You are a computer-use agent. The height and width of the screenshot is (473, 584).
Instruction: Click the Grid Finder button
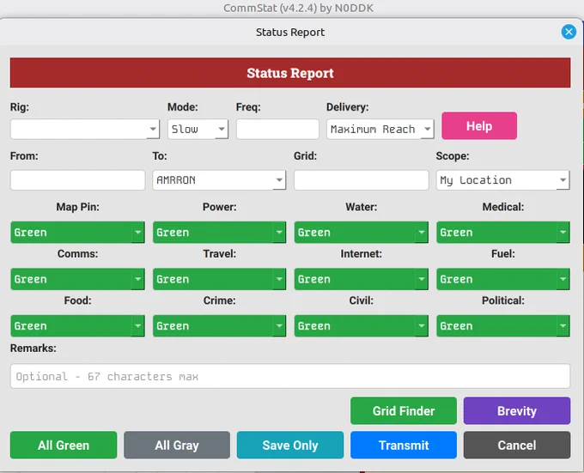pos(404,411)
